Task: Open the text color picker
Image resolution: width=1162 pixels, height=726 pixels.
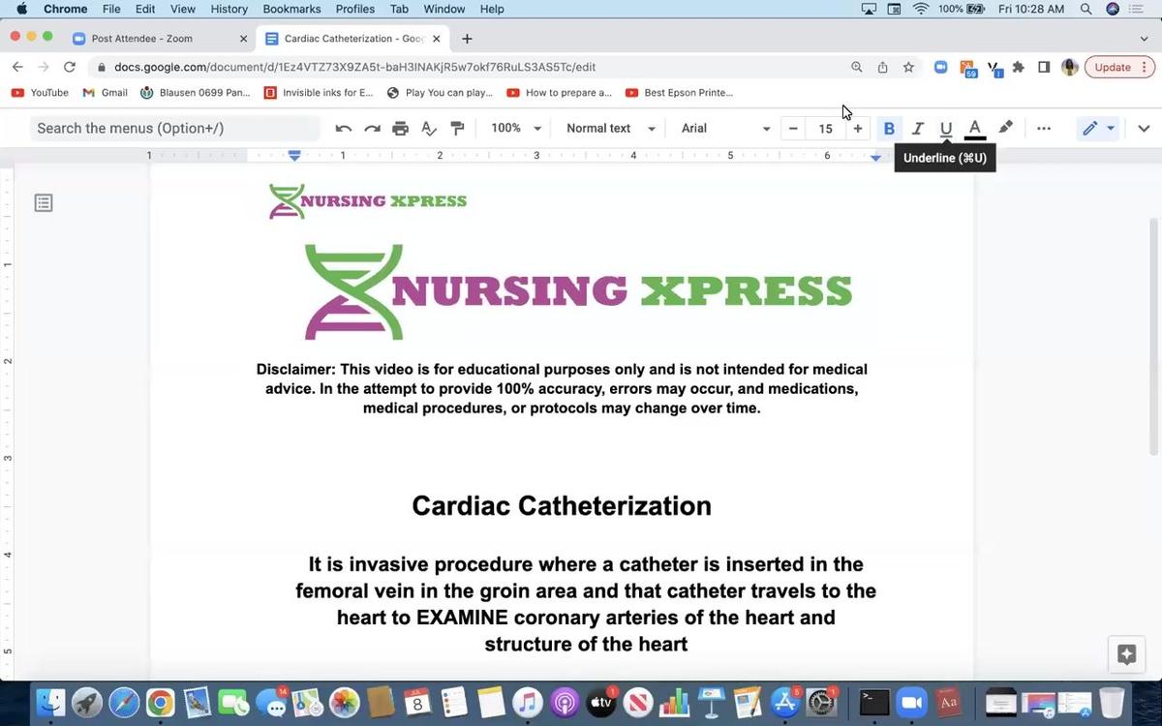Action: coord(975,128)
